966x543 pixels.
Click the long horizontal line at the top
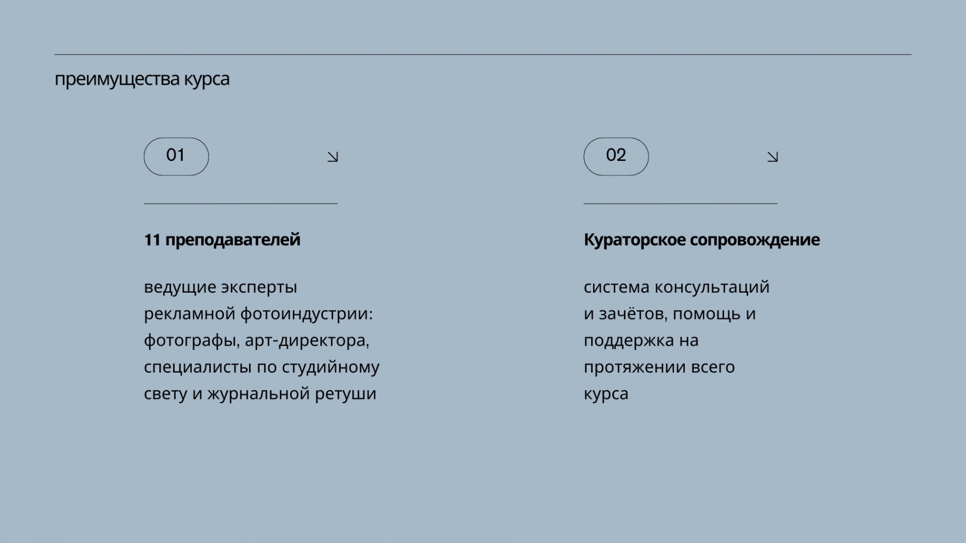pyautogui.click(x=483, y=55)
